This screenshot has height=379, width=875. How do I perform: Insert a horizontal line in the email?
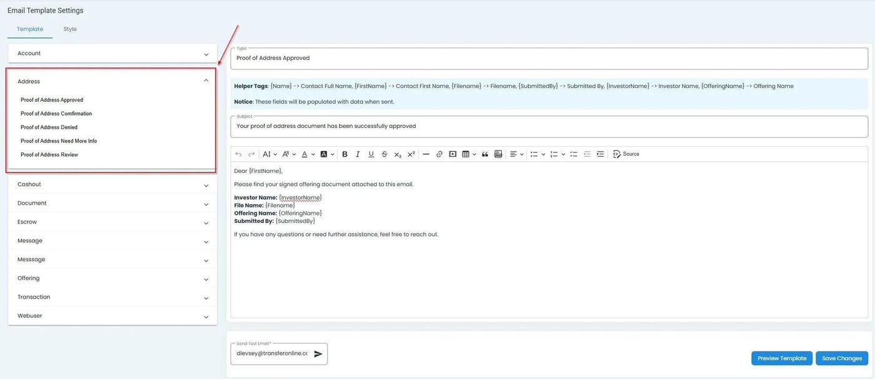click(x=426, y=154)
